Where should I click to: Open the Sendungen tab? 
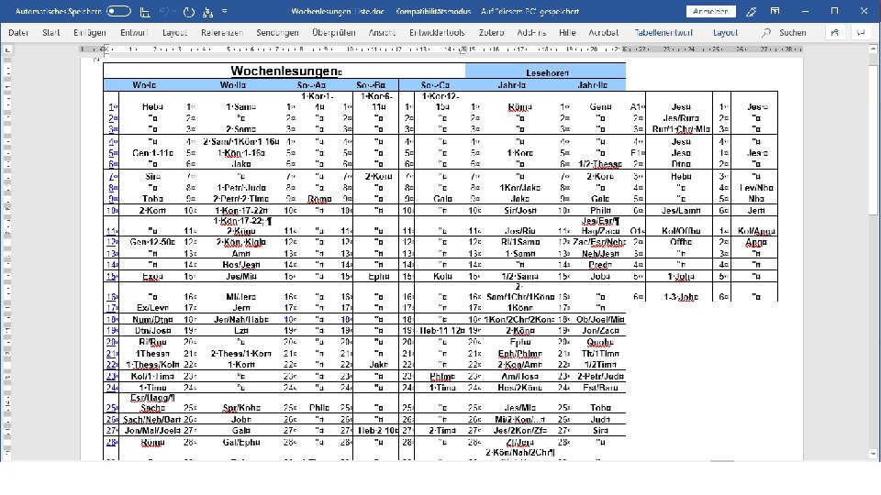(x=277, y=33)
